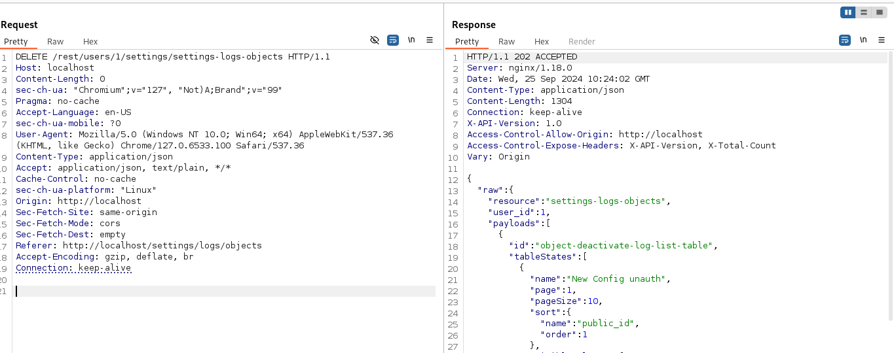Switch to combined tabbed layout view
The height and width of the screenshot is (353, 894).
tap(879, 12)
